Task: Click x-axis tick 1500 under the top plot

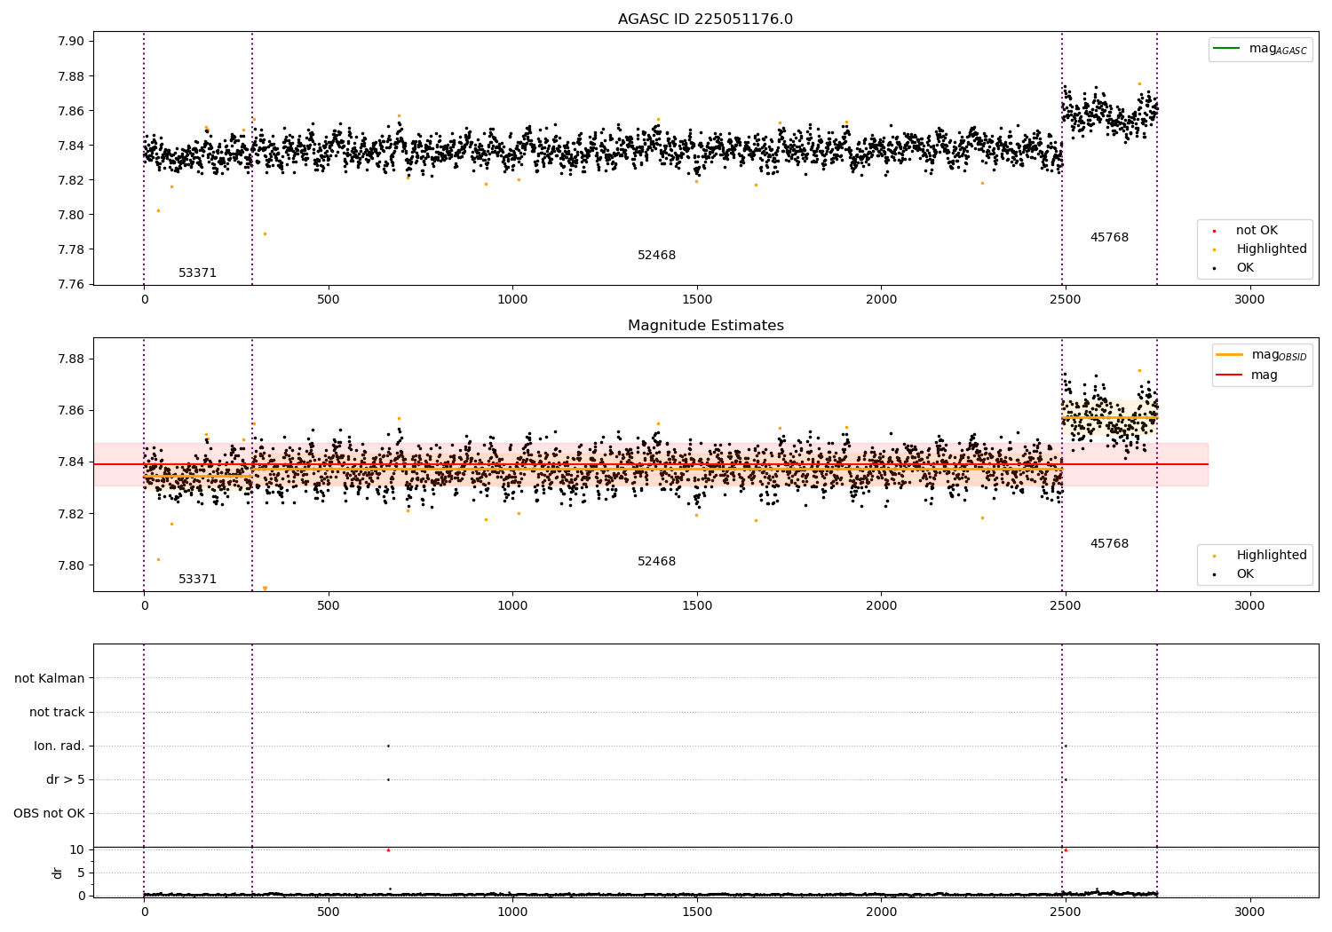Action: 696,300
